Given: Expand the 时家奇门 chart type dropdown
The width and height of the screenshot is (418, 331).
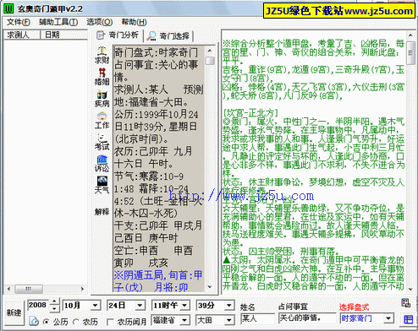Looking at the screenshot, I should click(x=388, y=318).
